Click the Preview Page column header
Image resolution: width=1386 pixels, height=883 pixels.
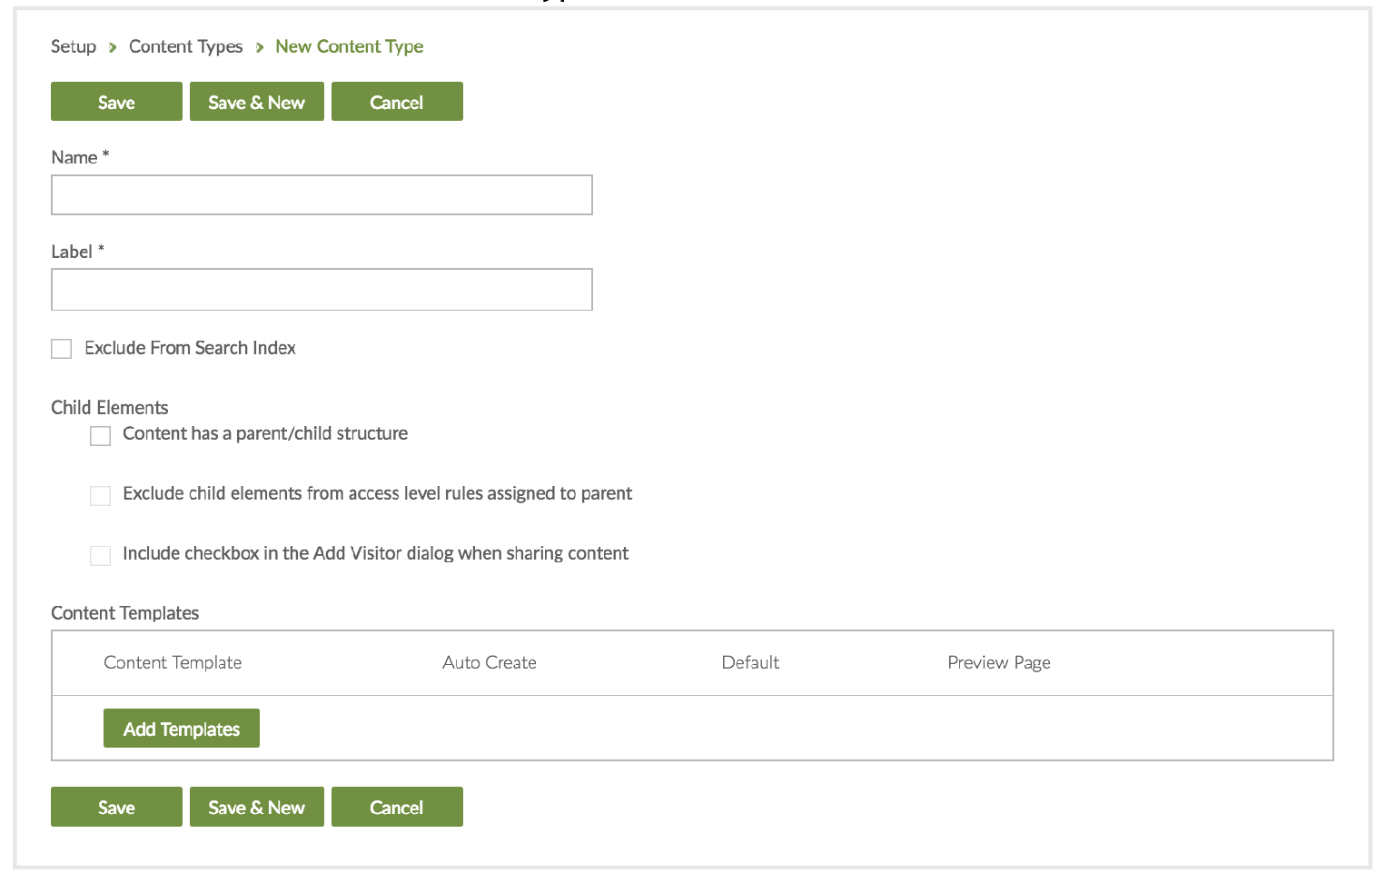click(x=998, y=662)
